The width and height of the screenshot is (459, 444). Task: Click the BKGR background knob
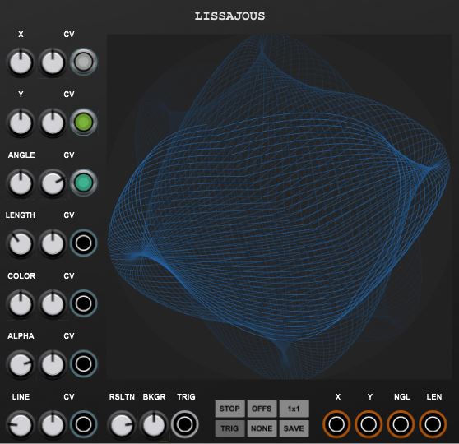tap(154, 425)
